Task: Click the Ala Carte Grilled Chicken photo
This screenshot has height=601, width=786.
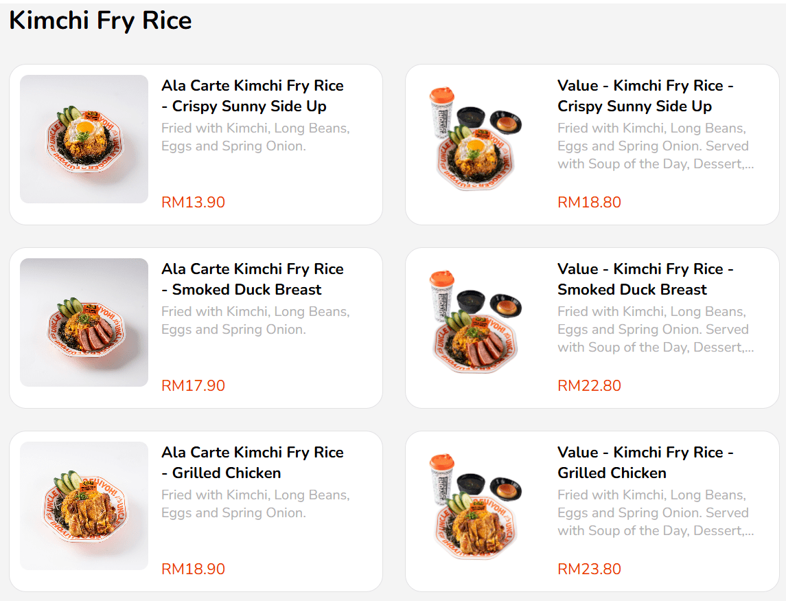Action: click(84, 506)
